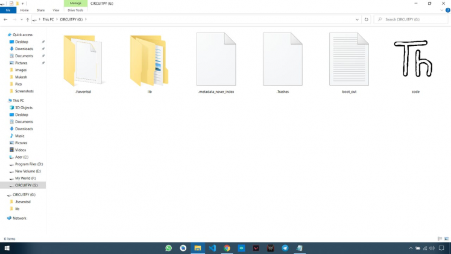Open pinned Downloads in Quick access

[x=24, y=49]
